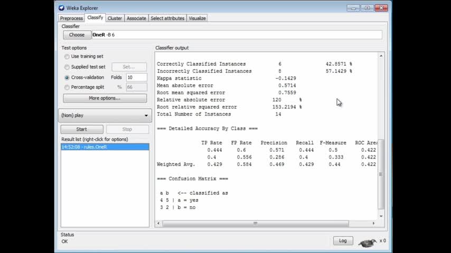Click the OneR -B 6 classifier field
The width and height of the screenshot is (451, 253).
(237, 35)
